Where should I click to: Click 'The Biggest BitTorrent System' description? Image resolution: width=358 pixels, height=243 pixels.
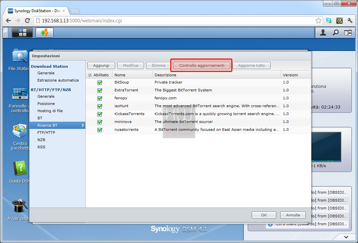point(183,90)
